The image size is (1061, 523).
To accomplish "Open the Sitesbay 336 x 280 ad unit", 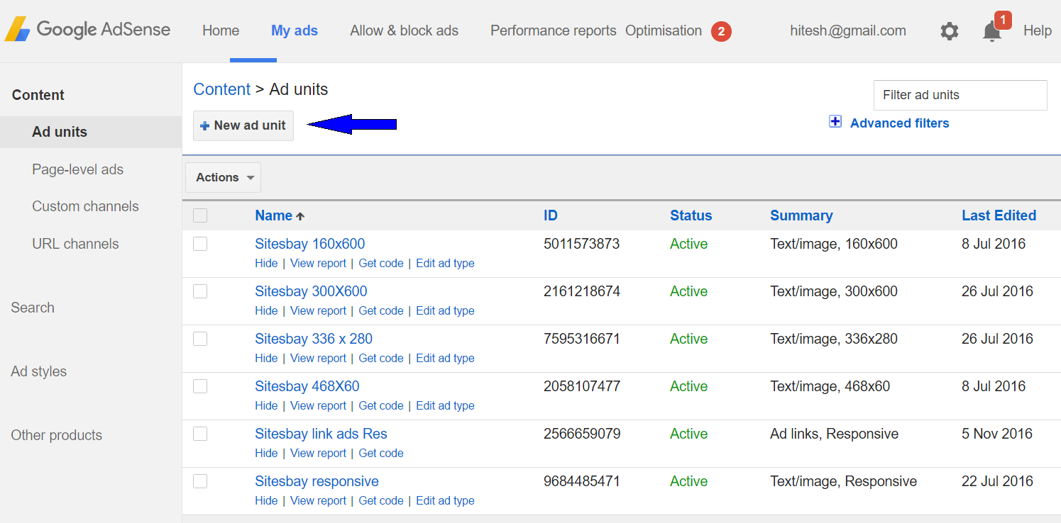I will pos(314,339).
